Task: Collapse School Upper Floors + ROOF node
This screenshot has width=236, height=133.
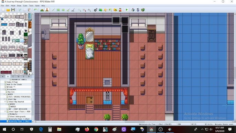Action: tap(5, 111)
